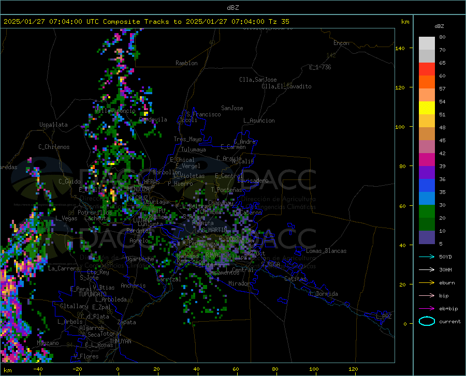Click the Clla.El_Cavadito label
This screenshot has height=376, width=466.
coord(286,86)
